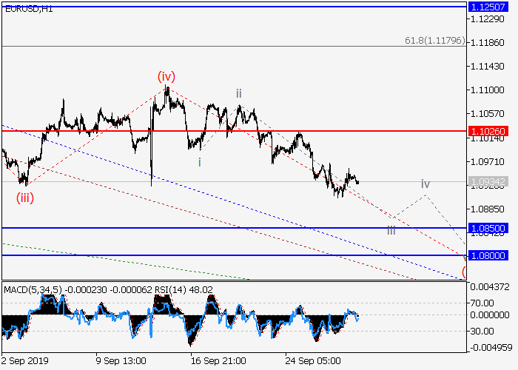Select the 24 Sep 05:00 time marker

pyautogui.click(x=312, y=362)
